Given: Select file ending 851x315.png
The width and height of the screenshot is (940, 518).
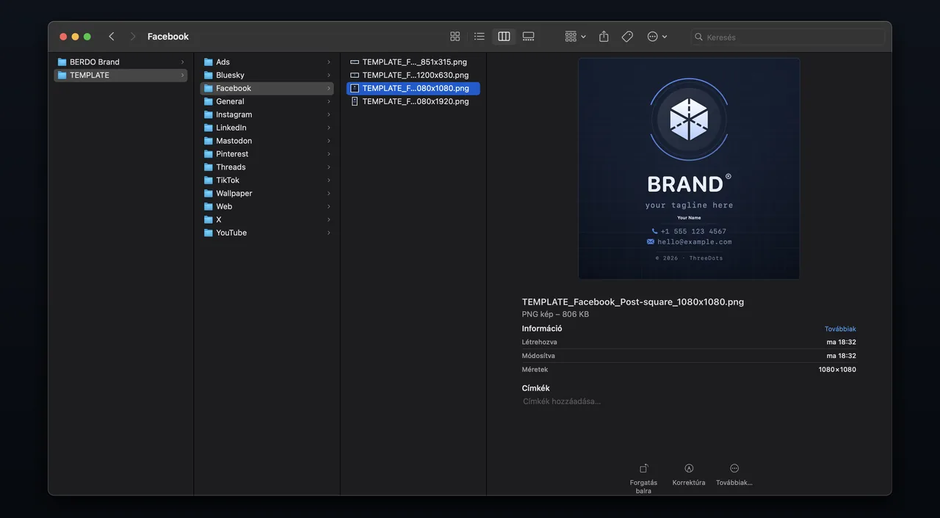Looking at the screenshot, I should click(x=413, y=62).
